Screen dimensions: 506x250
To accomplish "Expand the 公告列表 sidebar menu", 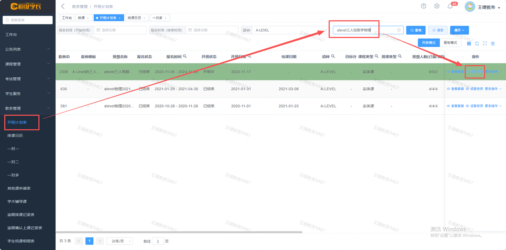I will [x=27, y=49].
